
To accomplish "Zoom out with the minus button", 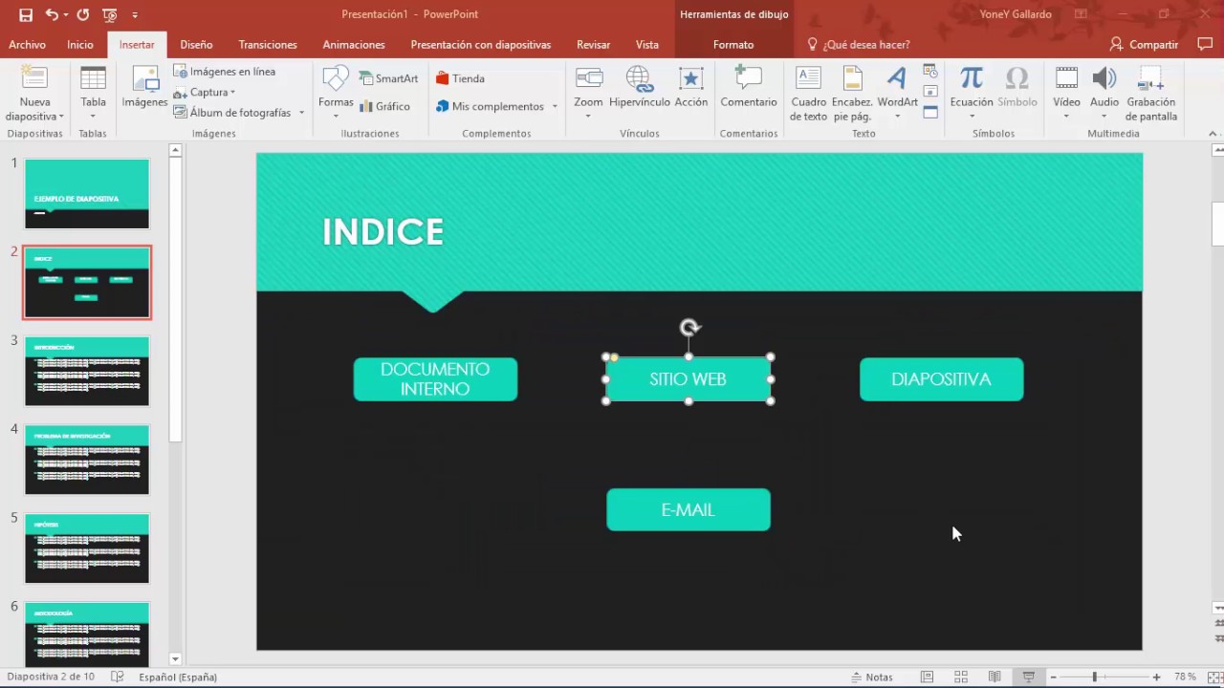I will point(1053,677).
